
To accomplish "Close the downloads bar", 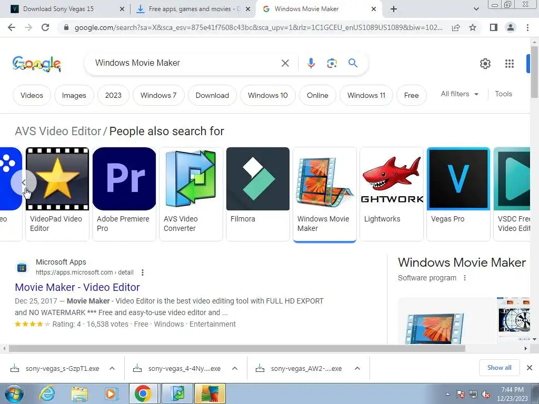I will (x=530, y=368).
